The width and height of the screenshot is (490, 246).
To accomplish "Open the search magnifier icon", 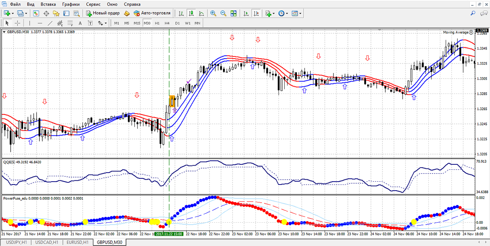I will click(x=473, y=13).
